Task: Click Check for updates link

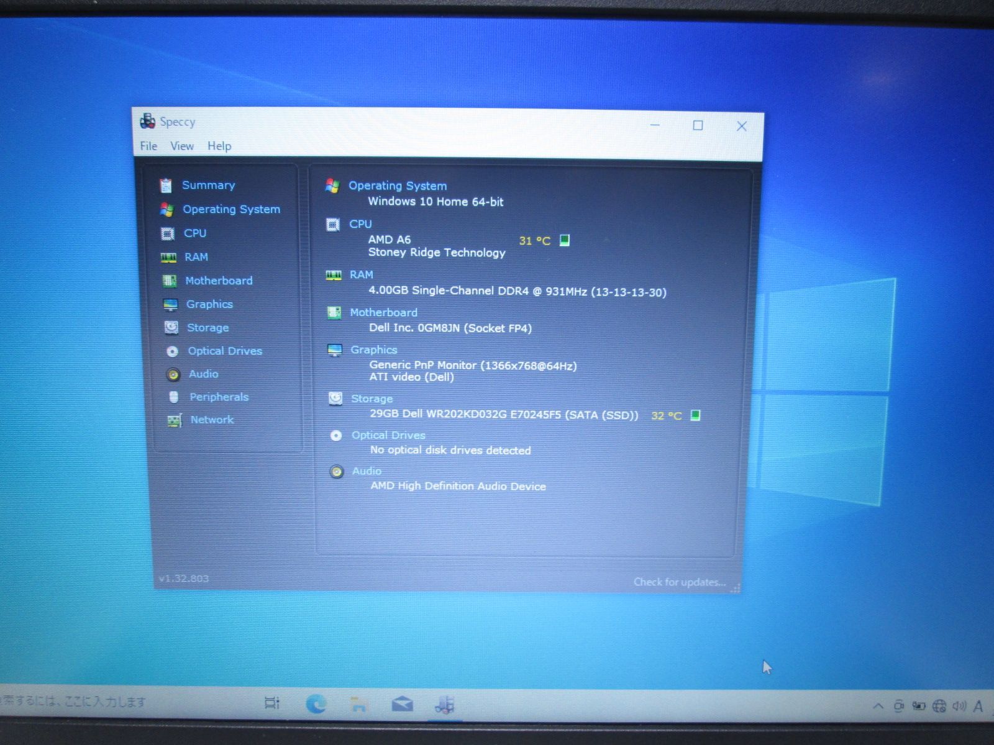Action: (x=680, y=582)
